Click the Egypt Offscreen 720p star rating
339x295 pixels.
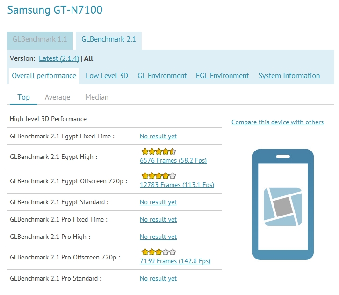click(159, 176)
